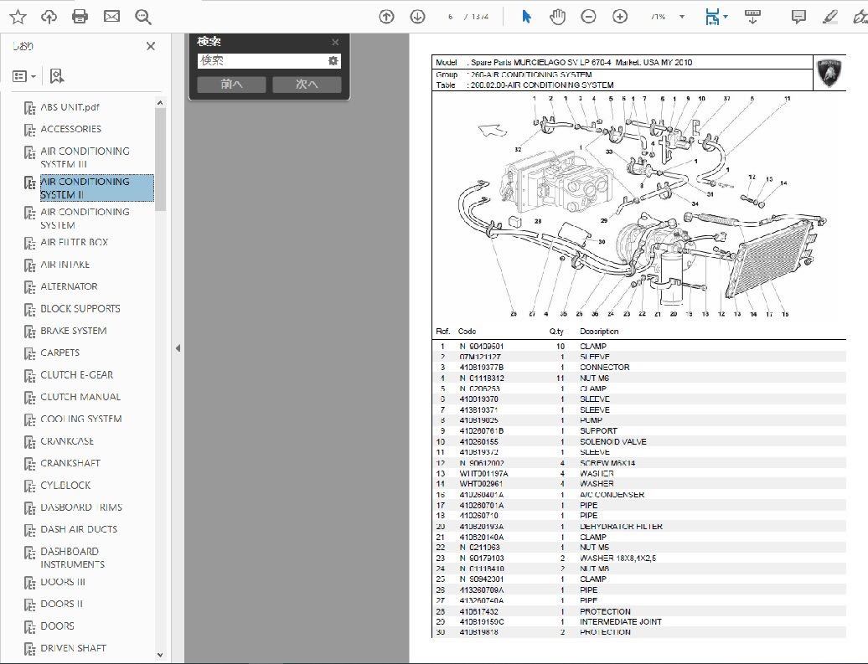
Task: Click the A/C CONDENSER description text
Action: pos(612,495)
